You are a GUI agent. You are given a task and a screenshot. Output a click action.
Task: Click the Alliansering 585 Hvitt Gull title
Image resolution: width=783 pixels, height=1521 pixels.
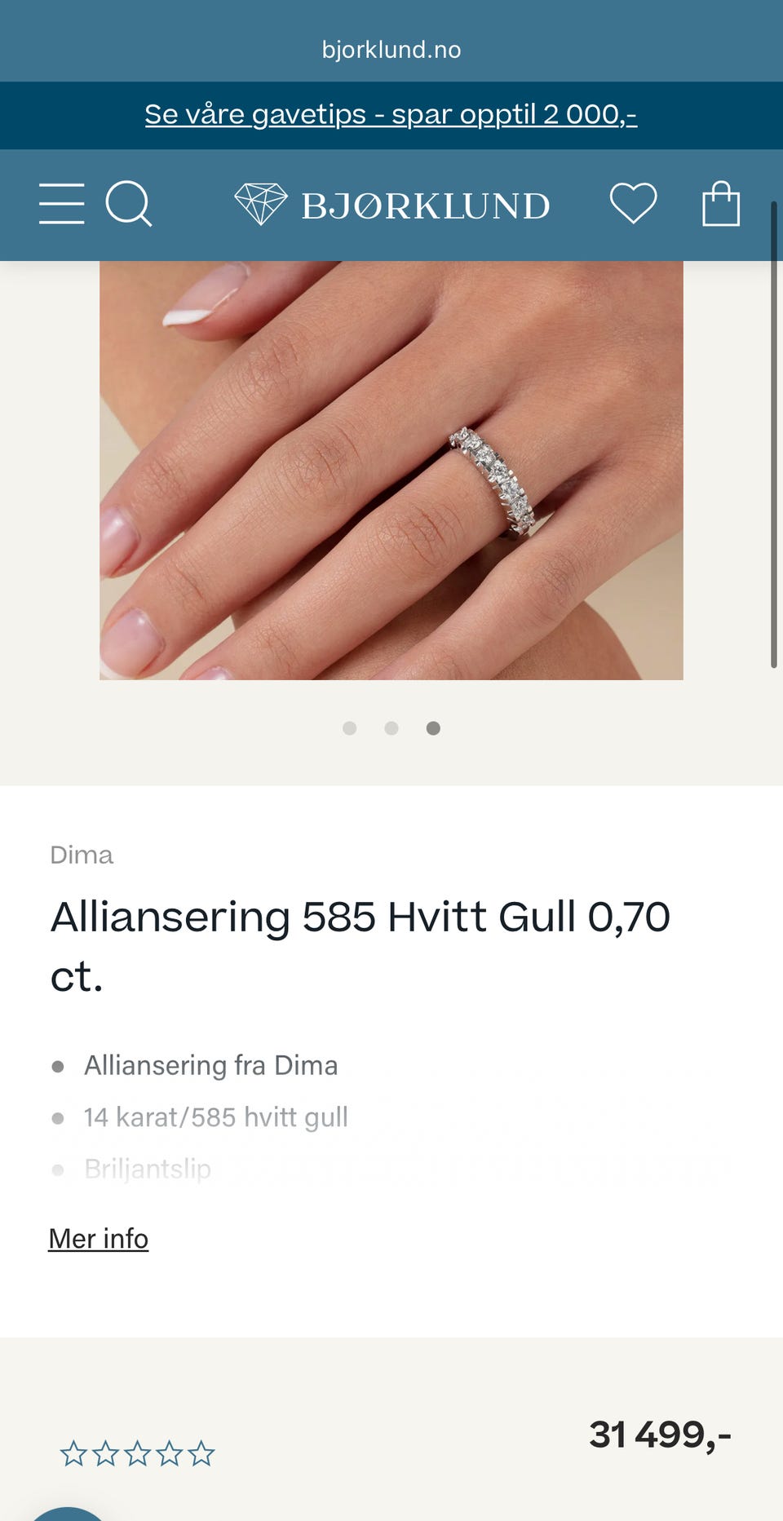click(x=361, y=946)
